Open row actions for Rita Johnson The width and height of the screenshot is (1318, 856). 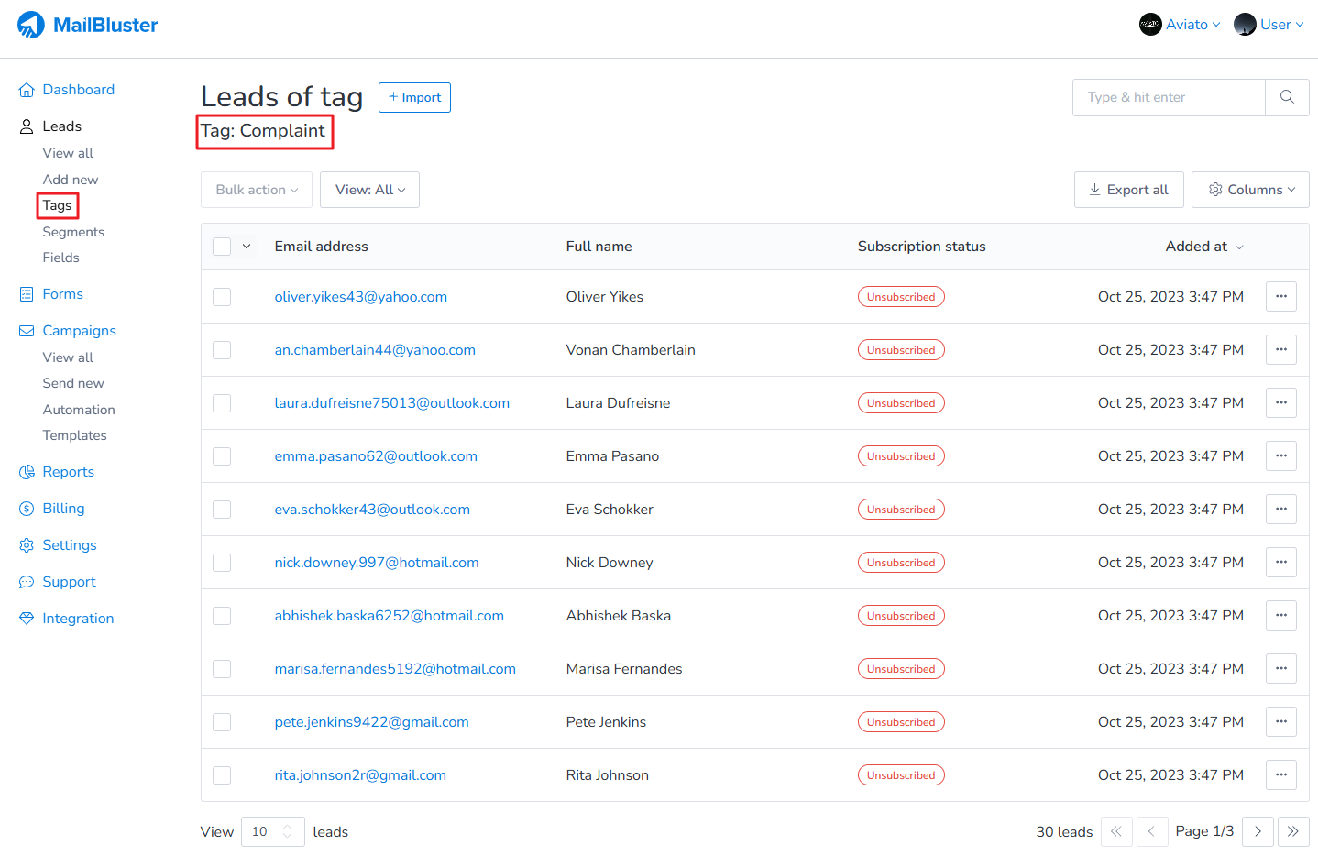[1280, 775]
